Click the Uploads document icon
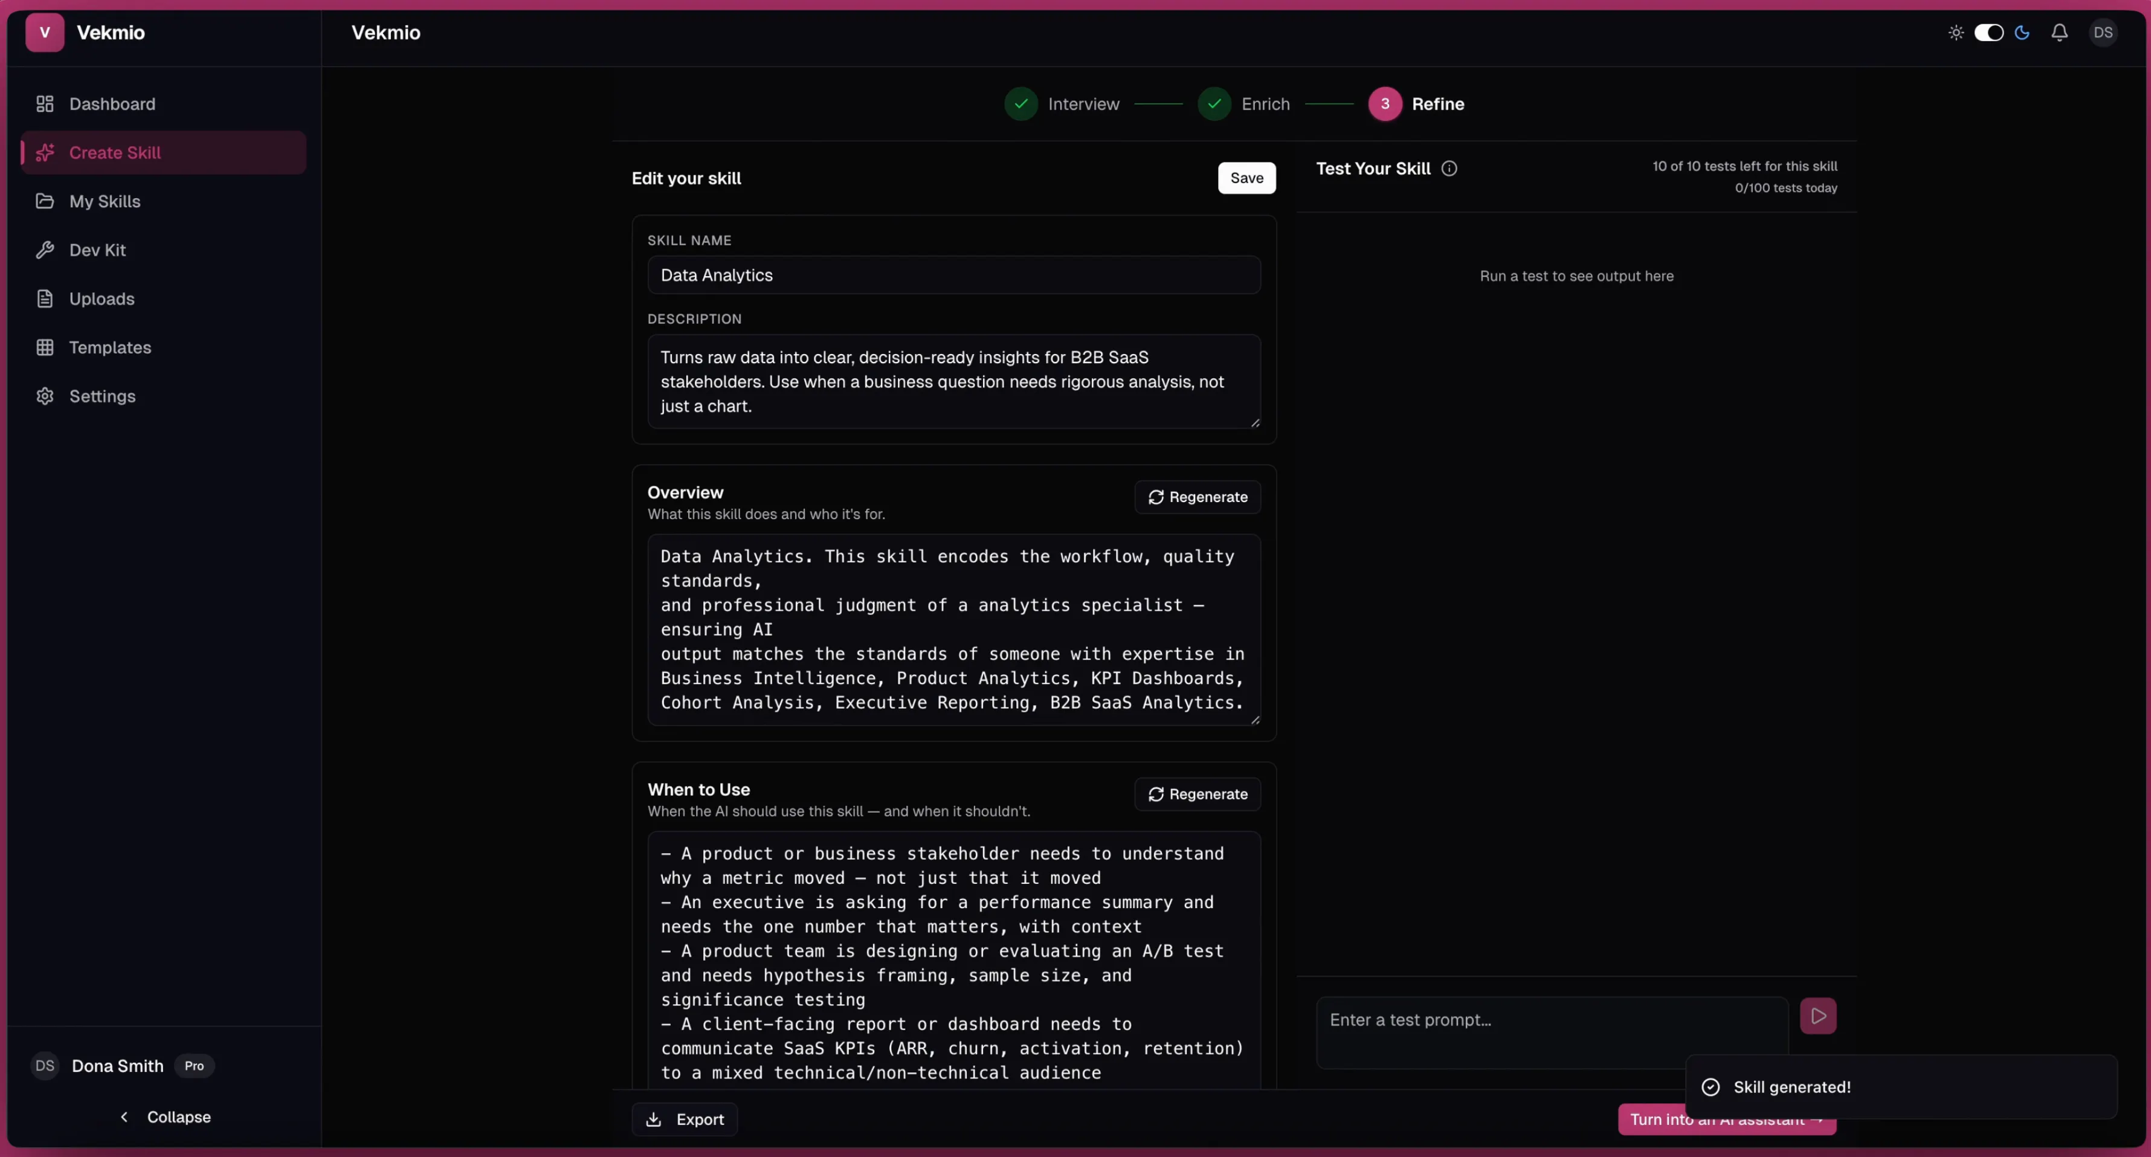 click(x=45, y=298)
